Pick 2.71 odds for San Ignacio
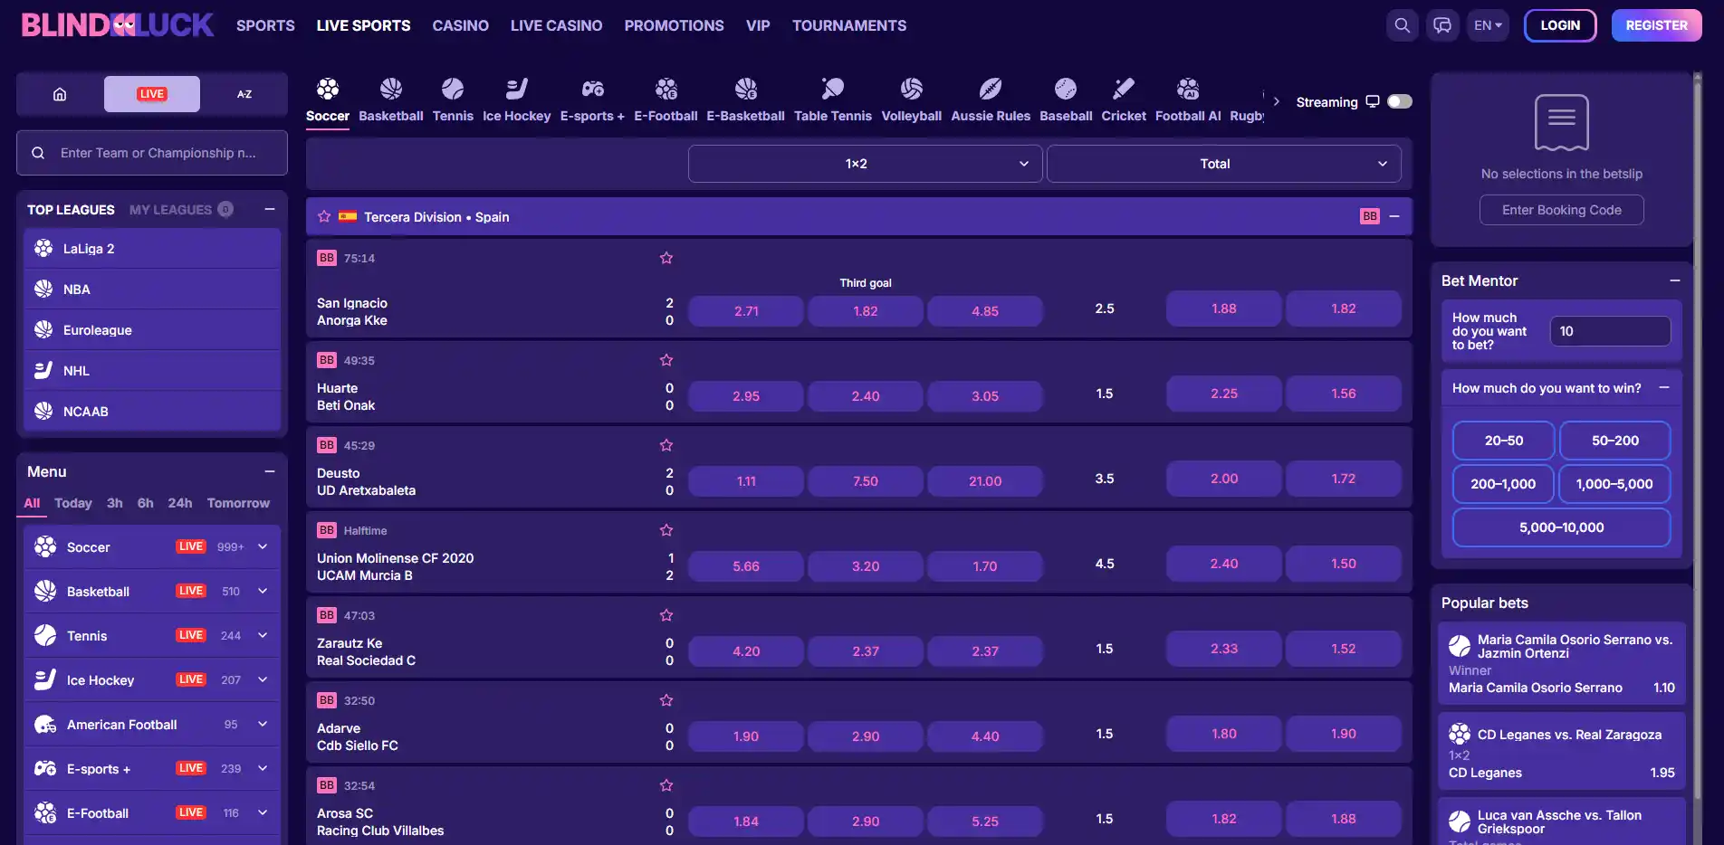The image size is (1724, 845). click(x=746, y=311)
